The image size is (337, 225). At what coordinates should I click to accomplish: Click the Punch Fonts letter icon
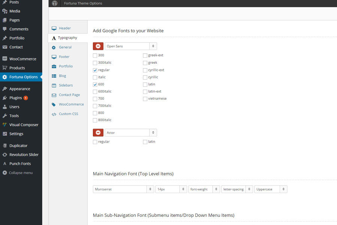pos(5,163)
